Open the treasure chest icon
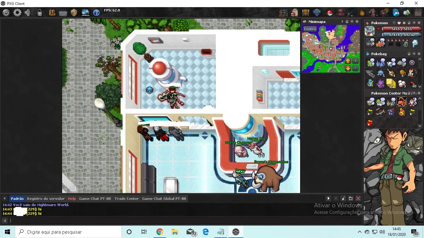 (306, 13)
